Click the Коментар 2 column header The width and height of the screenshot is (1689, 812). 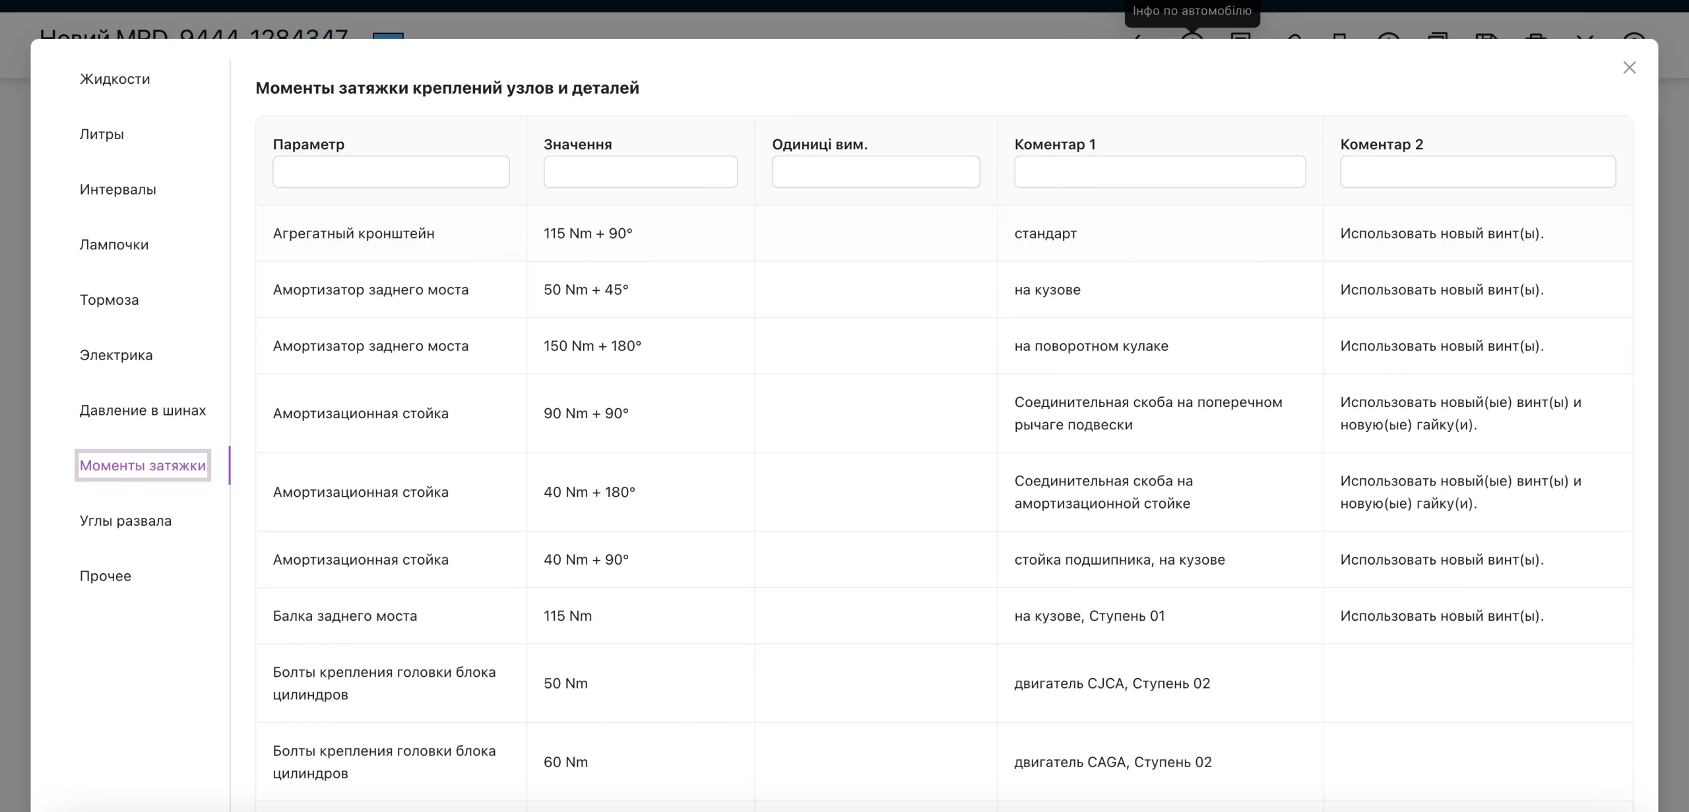pyautogui.click(x=1382, y=144)
